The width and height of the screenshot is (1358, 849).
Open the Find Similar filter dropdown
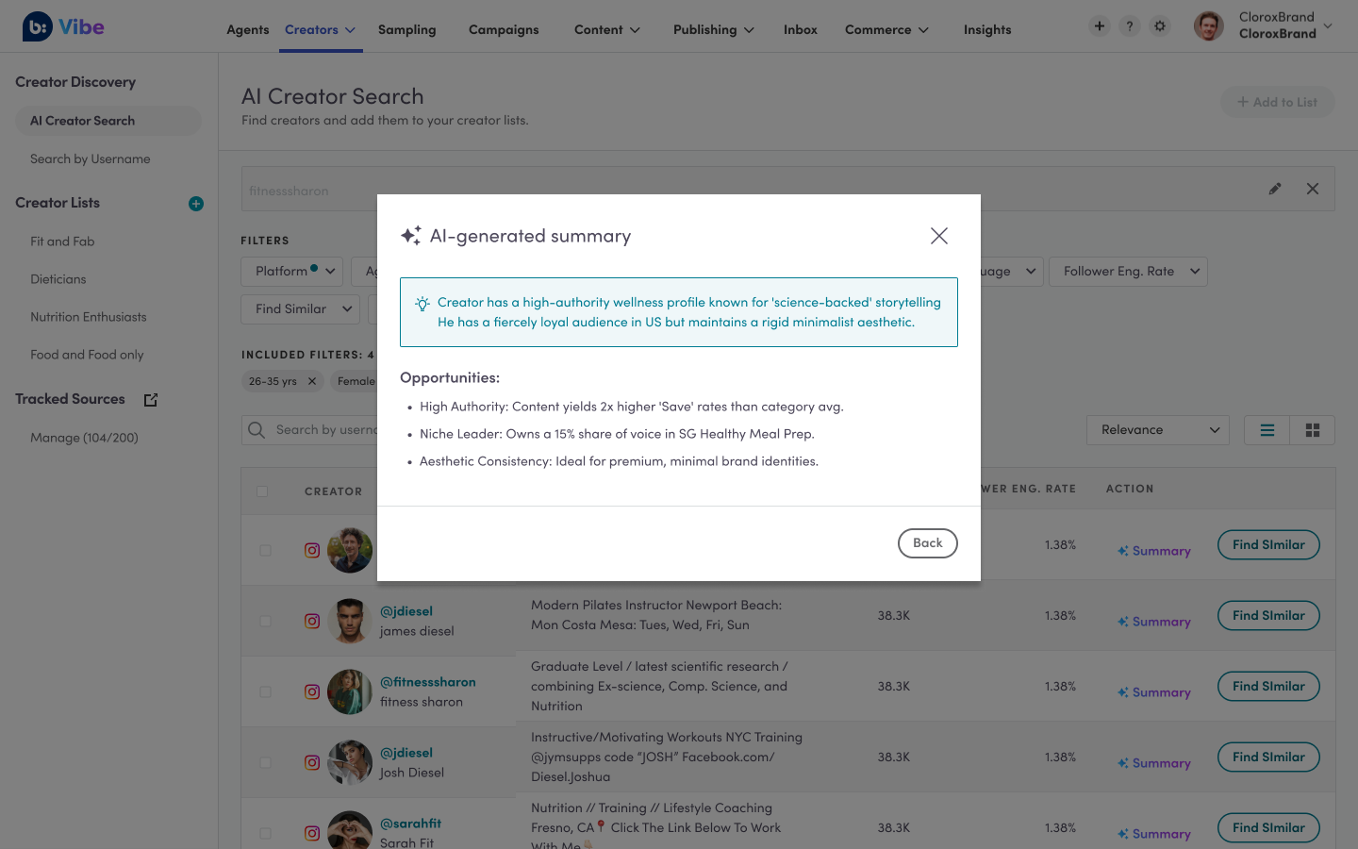pos(300,309)
